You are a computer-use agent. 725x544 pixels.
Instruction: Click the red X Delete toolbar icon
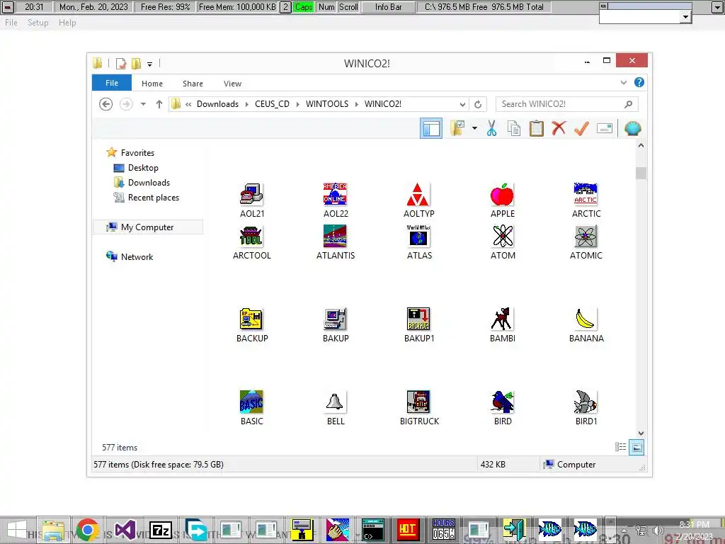click(559, 128)
